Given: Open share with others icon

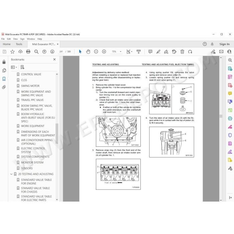Looking at the screenshot, I should [x=229, y=51].
